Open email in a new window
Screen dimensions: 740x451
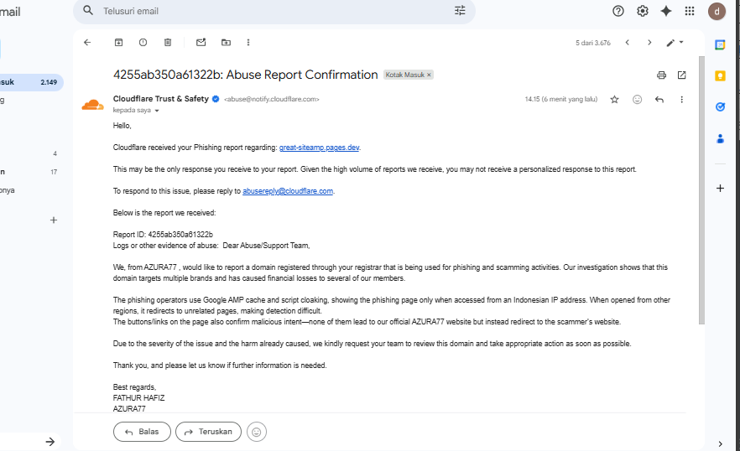pyautogui.click(x=681, y=75)
